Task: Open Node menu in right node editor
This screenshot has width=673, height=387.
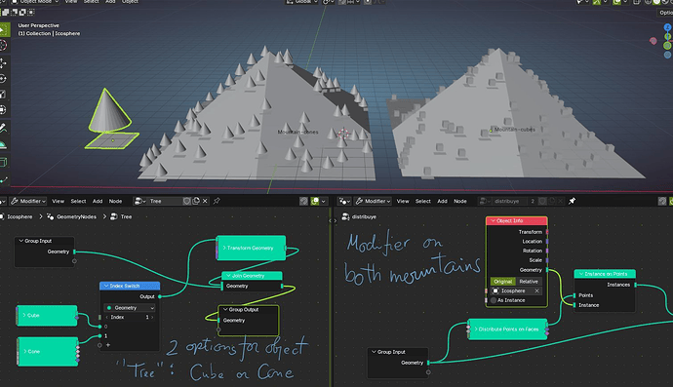Action: pos(460,201)
